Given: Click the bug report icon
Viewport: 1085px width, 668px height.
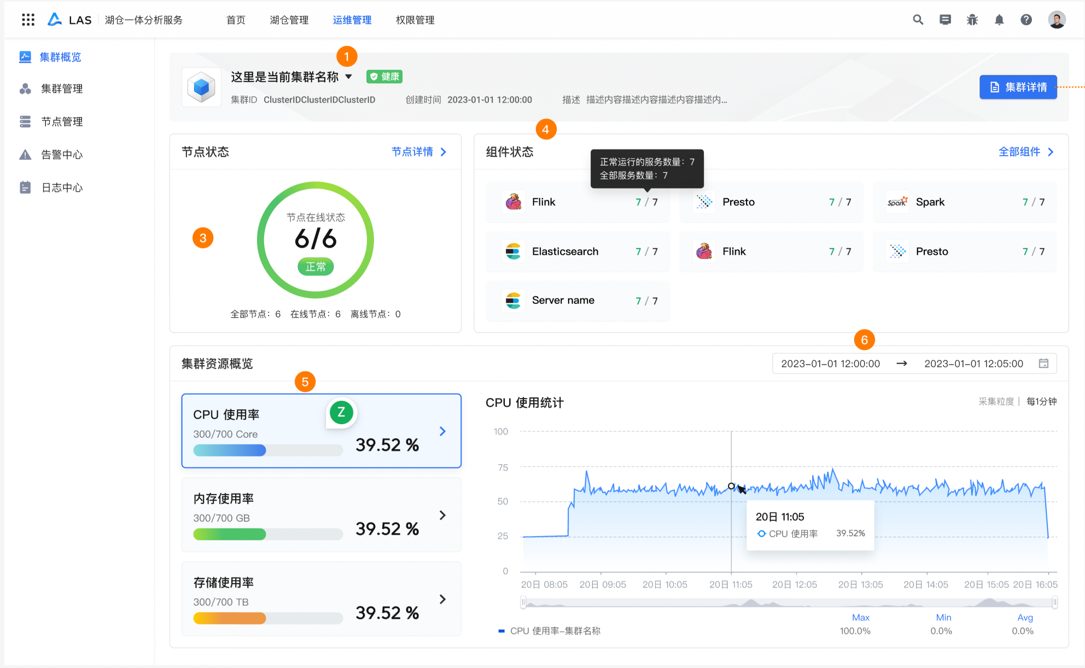Looking at the screenshot, I should click(x=972, y=20).
